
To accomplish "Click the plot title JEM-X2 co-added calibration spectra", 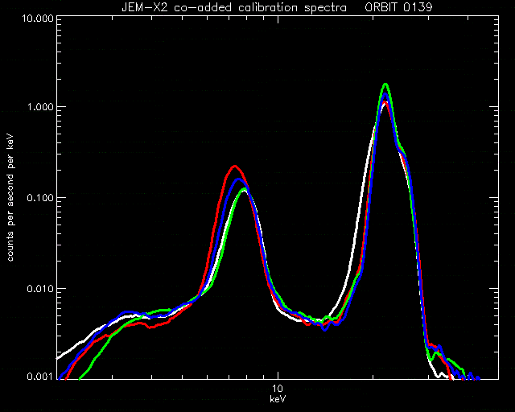I will [x=234, y=7].
